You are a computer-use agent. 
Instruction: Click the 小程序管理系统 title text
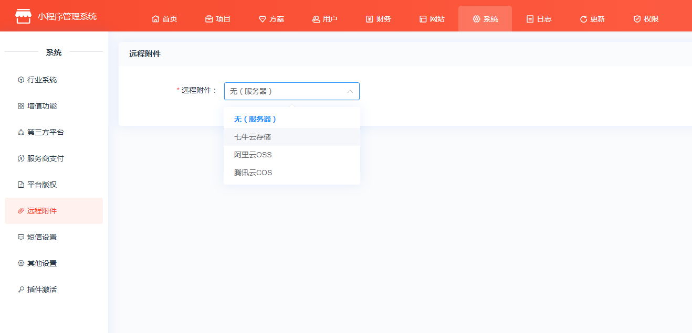click(x=67, y=16)
